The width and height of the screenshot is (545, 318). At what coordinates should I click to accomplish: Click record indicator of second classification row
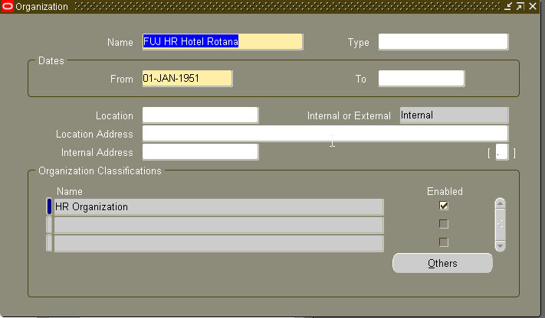point(49,225)
